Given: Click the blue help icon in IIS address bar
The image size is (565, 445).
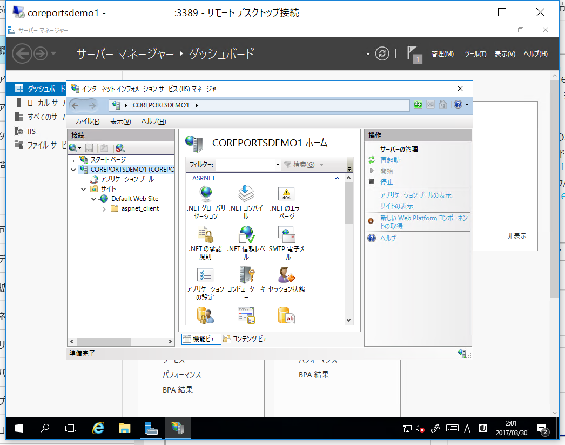Looking at the screenshot, I should click(x=458, y=104).
